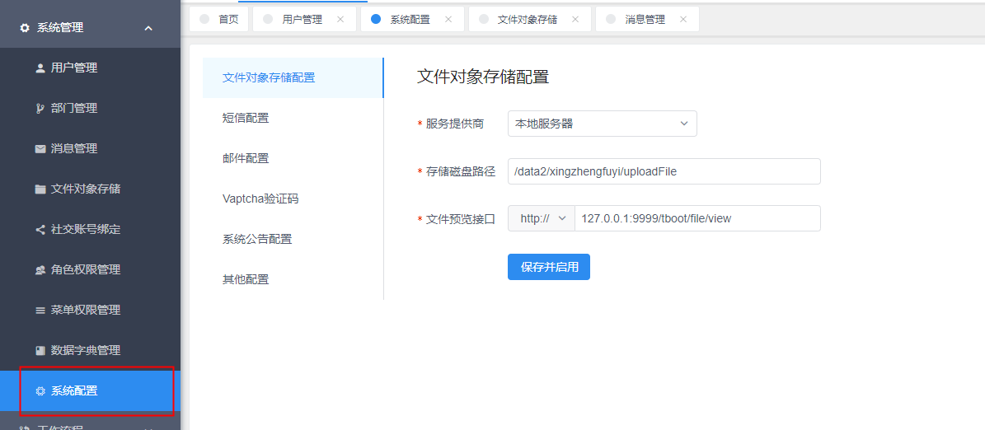The height and width of the screenshot is (430, 985).
Task: Click the people icon for 角色权限管理
Action: click(40, 270)
